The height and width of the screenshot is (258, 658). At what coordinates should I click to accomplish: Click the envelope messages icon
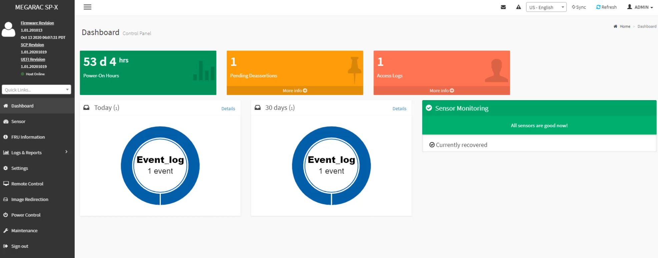(503, 7)
